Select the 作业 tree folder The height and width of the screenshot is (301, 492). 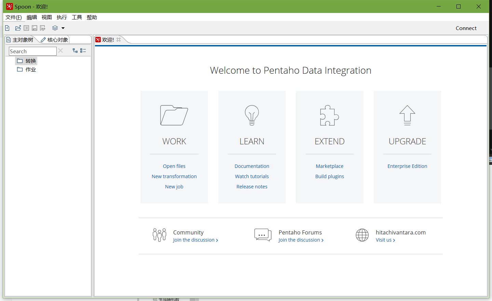pos(26,70)
